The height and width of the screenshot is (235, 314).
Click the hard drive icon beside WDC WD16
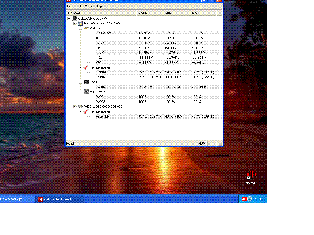point(80,106)
